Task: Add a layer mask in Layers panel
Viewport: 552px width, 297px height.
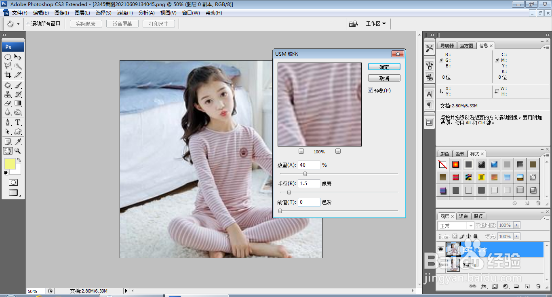Action: tap(495, 286)
